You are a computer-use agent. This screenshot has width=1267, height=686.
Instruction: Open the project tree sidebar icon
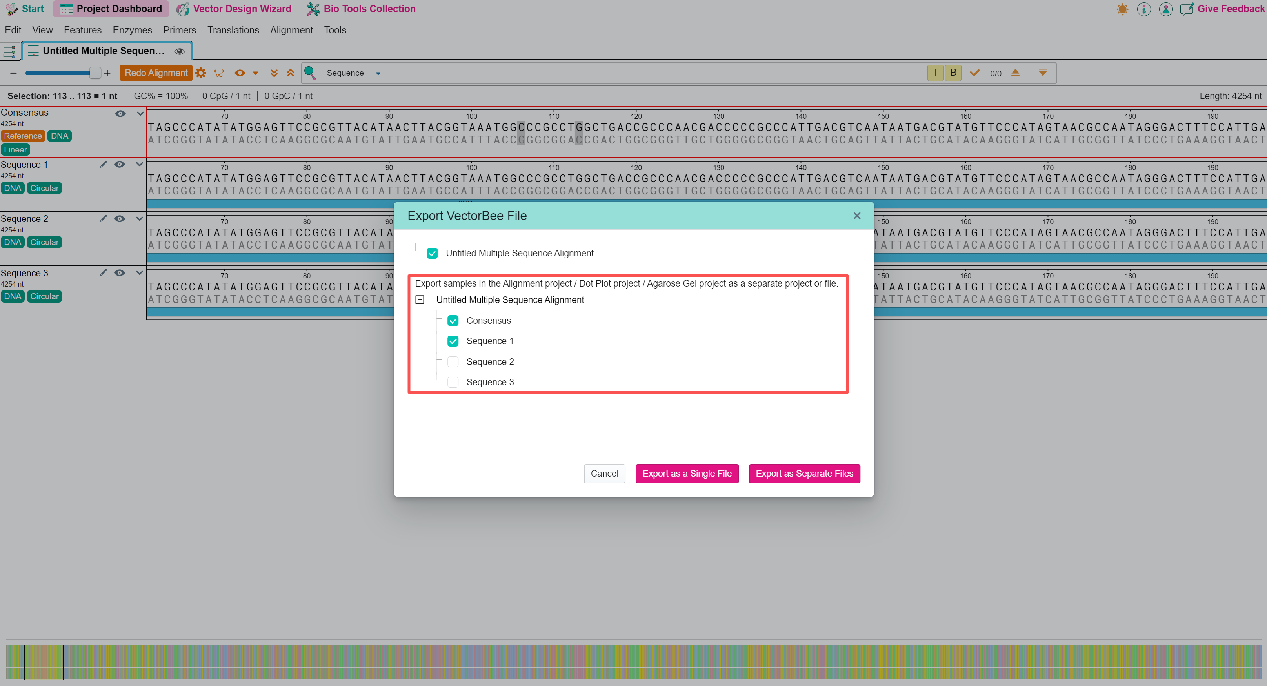(9, 51)
